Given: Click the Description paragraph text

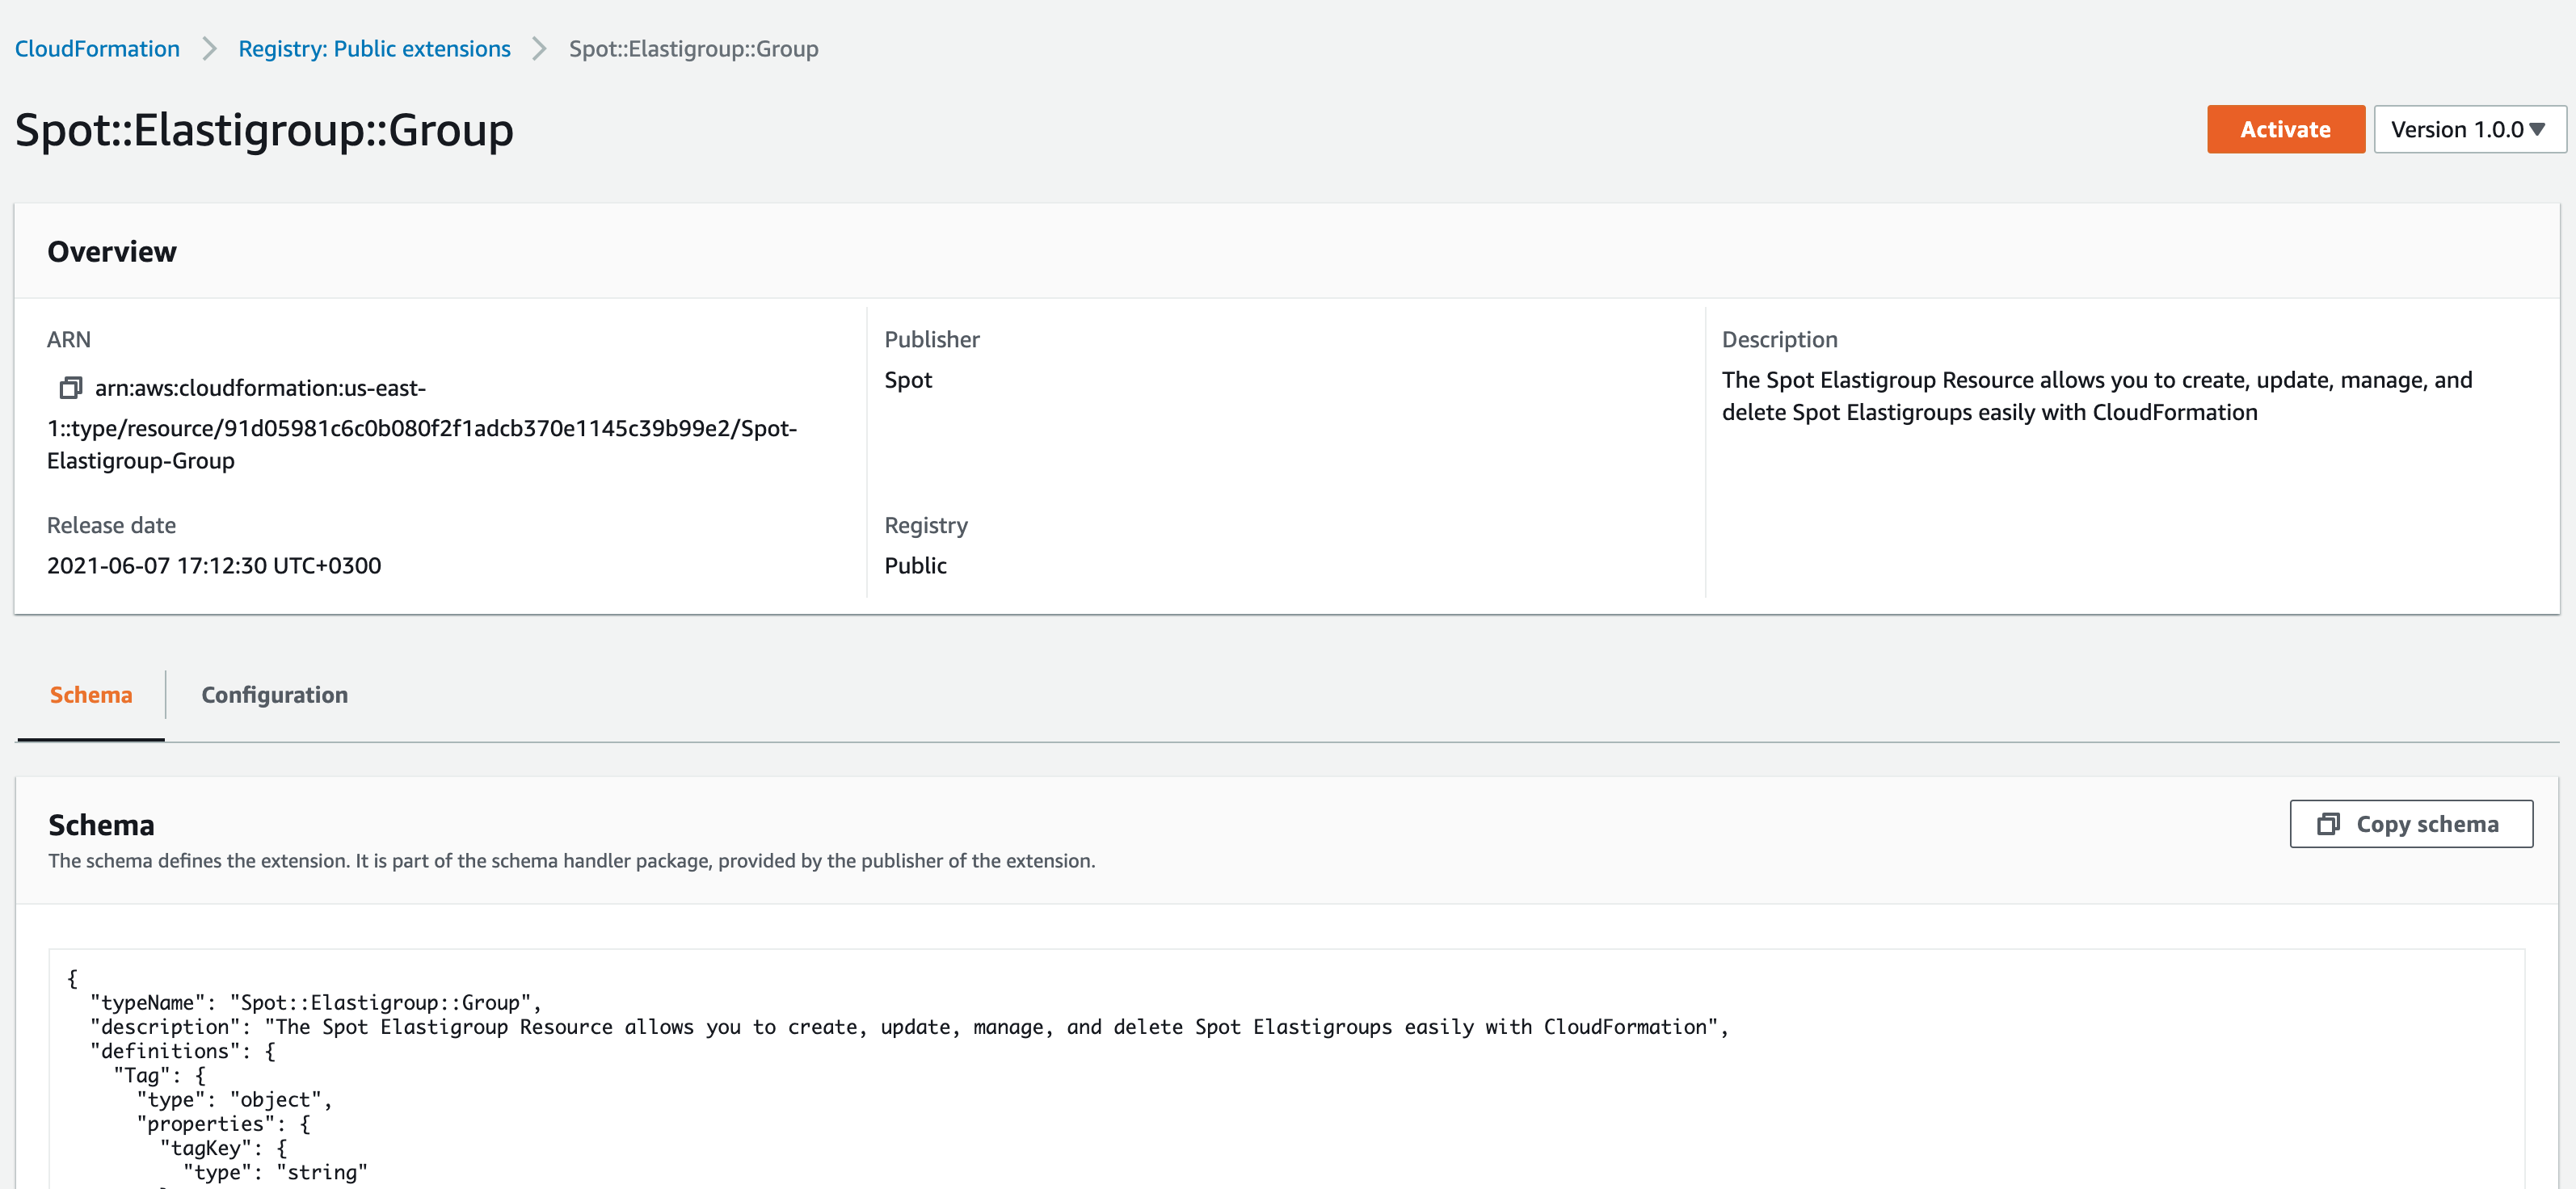Looking at the screenshot, I should pyautogui.click(x=2096, y=396).
